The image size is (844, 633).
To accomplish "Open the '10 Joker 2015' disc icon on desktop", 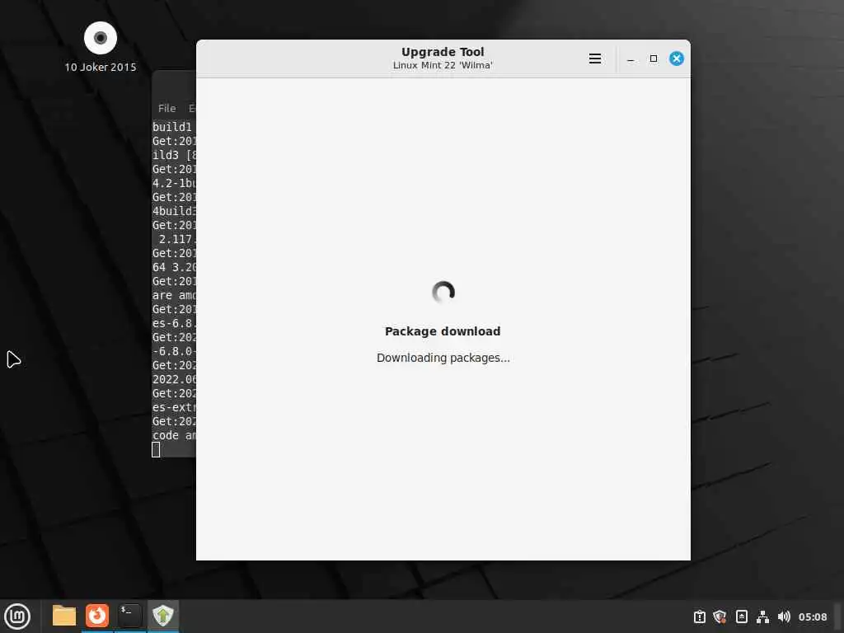I will (x=101, y=38).
